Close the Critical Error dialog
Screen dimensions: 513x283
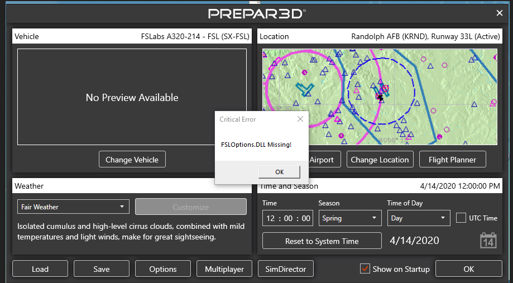coord(300,119)
